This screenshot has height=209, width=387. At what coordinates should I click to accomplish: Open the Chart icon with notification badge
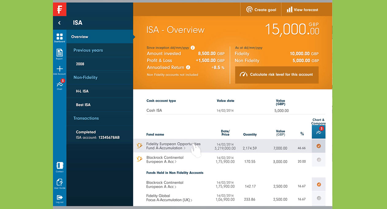click(x=60, y=85)
